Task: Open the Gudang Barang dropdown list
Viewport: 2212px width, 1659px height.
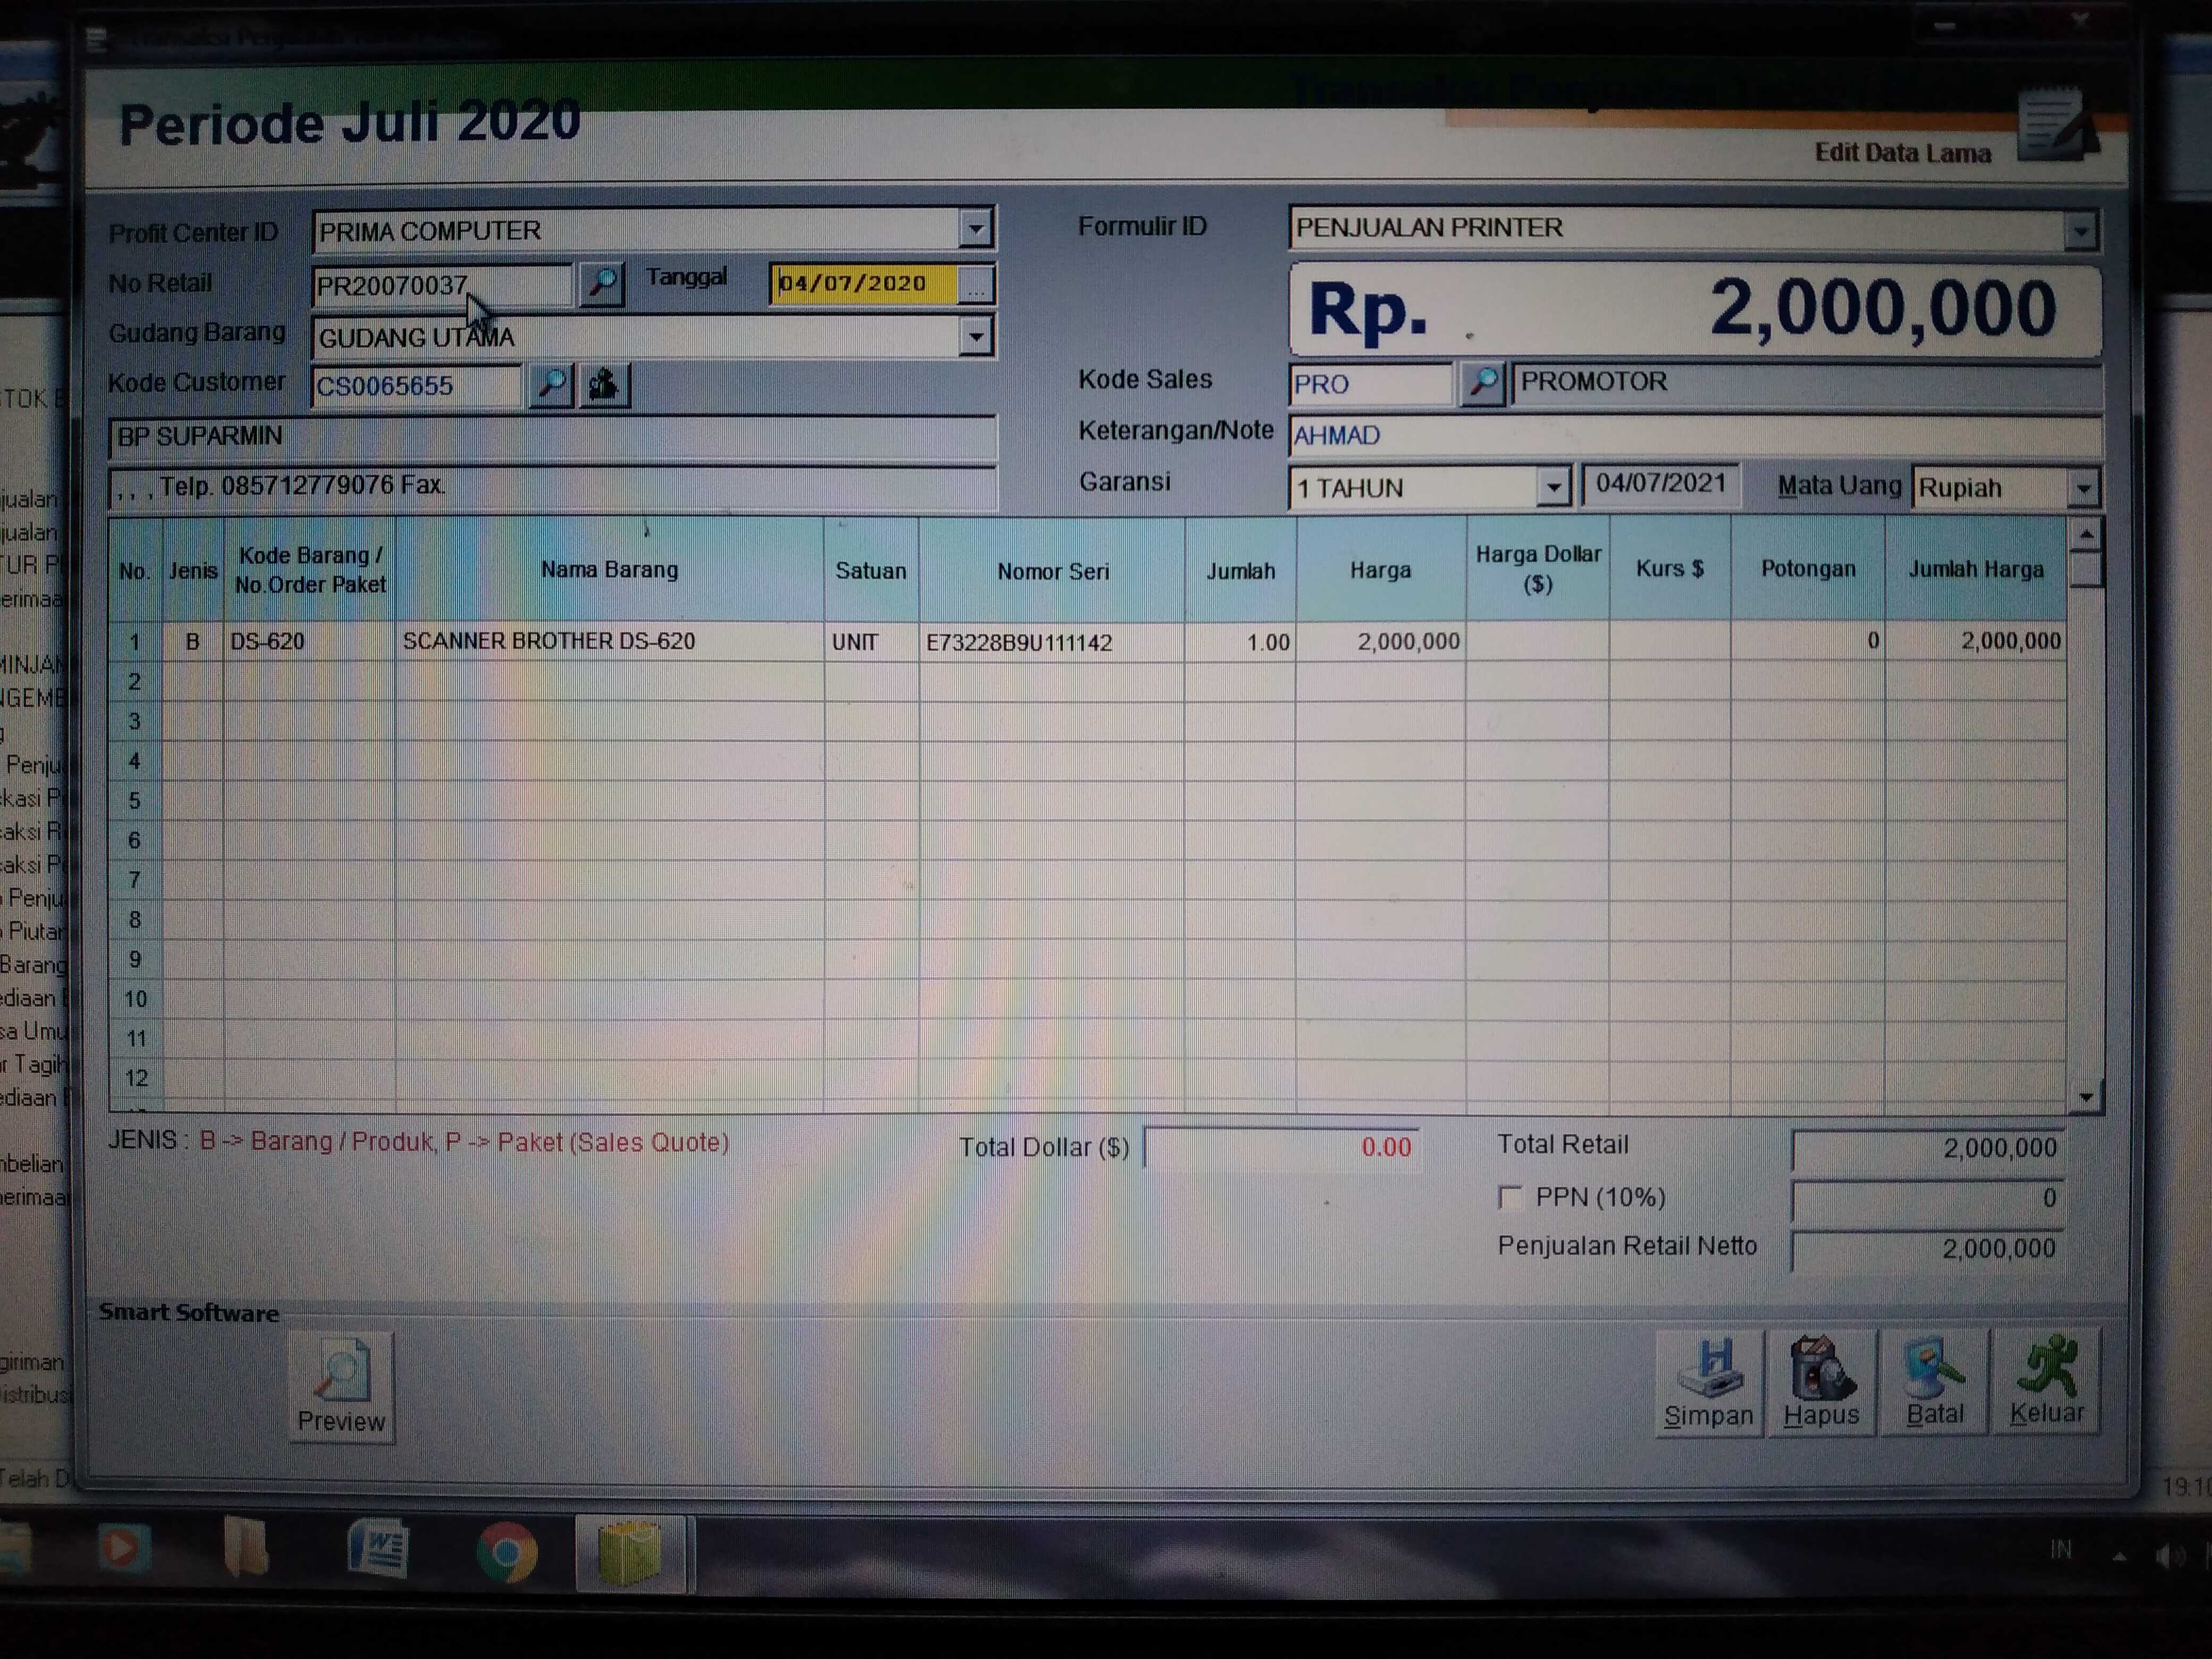Action: click(974, 337)
